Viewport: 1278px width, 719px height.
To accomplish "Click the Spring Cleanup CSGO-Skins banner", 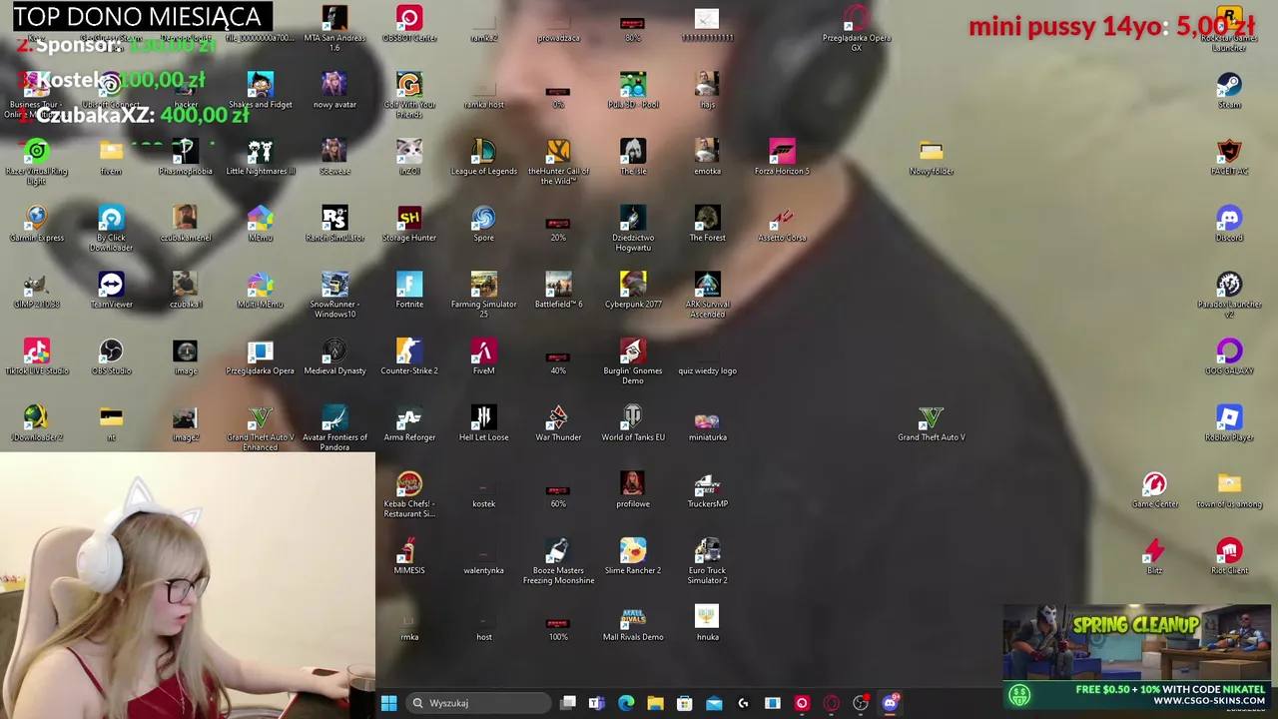I will click(x=1137, y=656).
